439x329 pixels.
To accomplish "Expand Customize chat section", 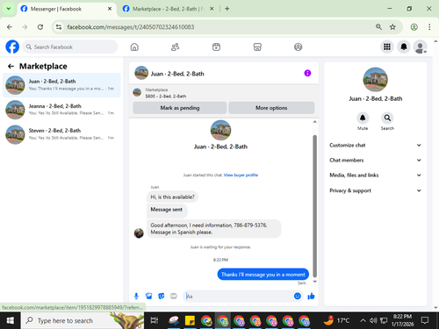I will coord(375,145).
